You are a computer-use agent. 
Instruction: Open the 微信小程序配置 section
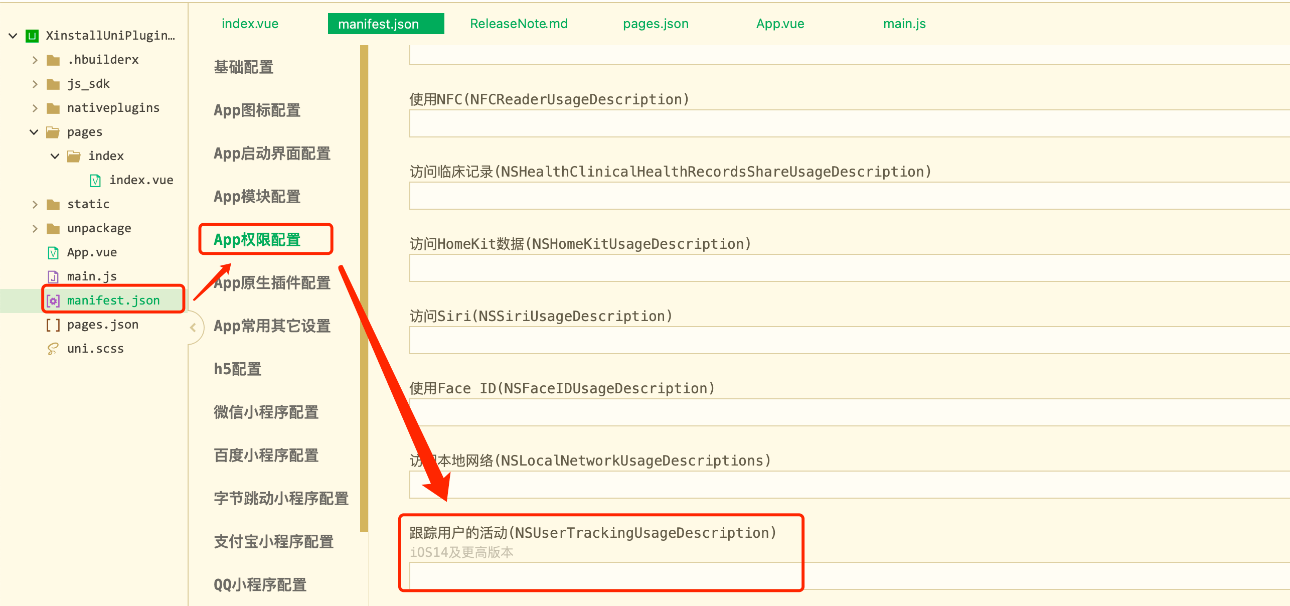tap(265, 412)
